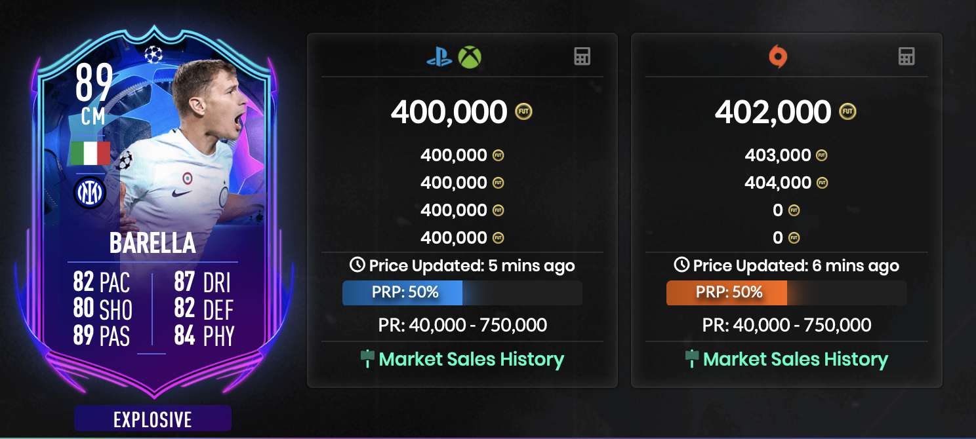Open the PC price calculator icon
The image size is (976, 439).
[906, 57]
